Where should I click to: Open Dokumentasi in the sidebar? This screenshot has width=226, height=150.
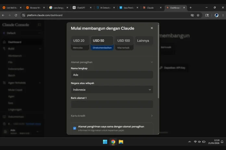pyautogui.click(x=16, y=117)
